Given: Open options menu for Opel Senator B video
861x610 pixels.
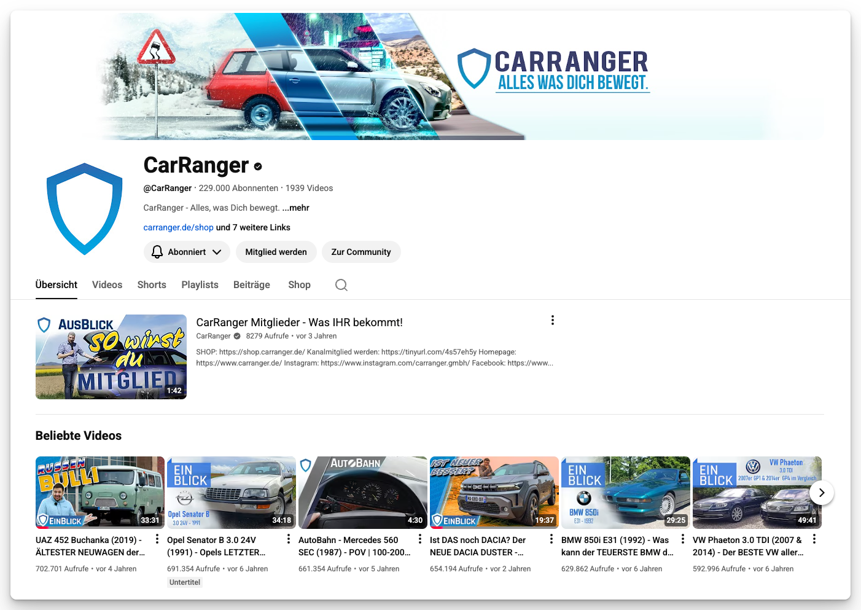Looking at the screenshot, I should click(289, 539).
